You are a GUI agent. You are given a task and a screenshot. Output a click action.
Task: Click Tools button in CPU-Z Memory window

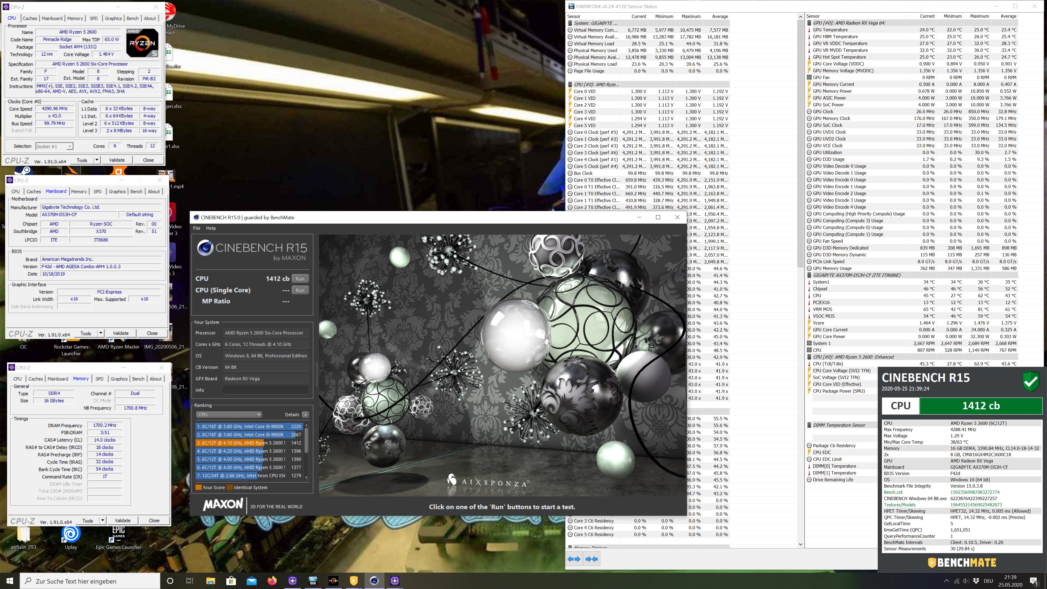(88, 520)
